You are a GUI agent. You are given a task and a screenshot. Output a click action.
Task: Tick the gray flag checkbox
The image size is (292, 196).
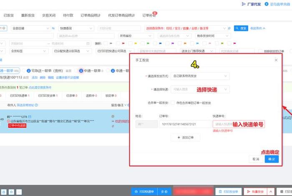pyautogui.click(x=106, y=43)
